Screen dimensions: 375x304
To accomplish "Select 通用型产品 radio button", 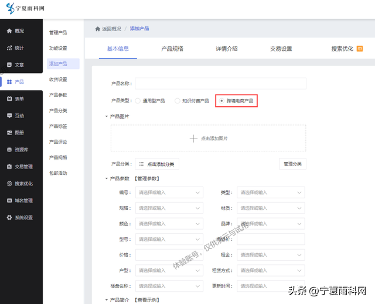I will (138, 101).
